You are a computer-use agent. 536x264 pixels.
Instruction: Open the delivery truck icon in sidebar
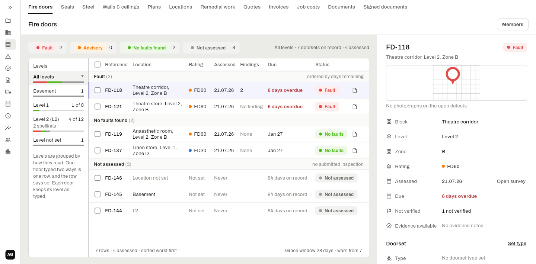8,92
